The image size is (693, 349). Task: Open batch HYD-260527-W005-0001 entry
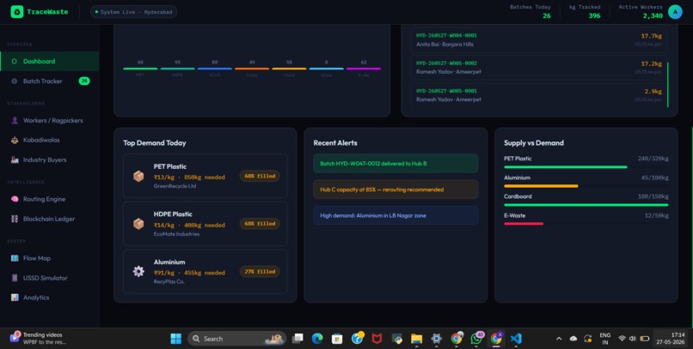tap(539, 94)
